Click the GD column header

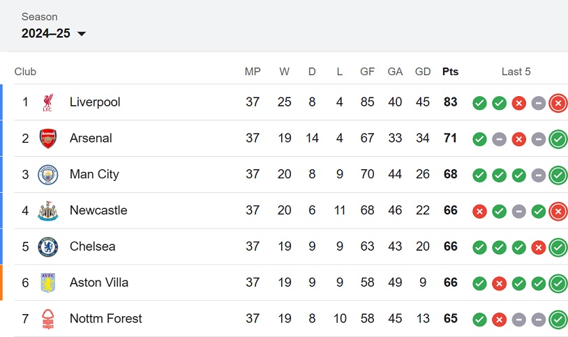click(x=423, y=72)
